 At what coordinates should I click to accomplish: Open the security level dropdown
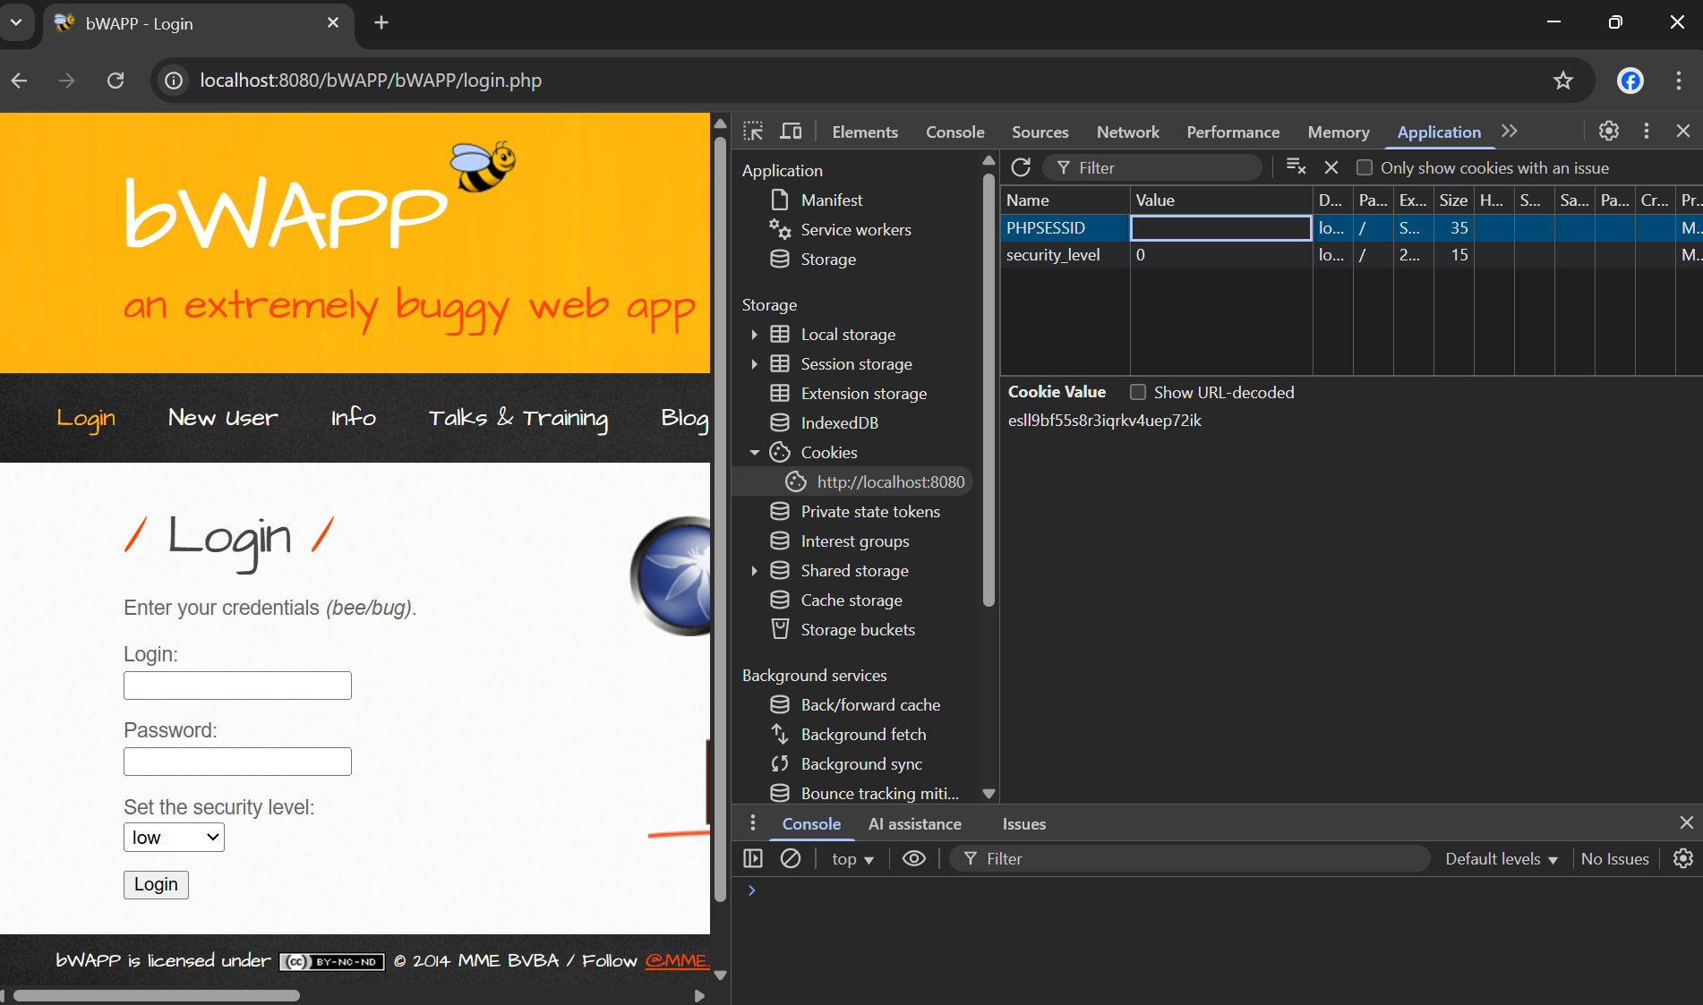[174, 838]
